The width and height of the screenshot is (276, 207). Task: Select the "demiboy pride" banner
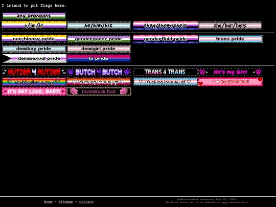[34, 49]
